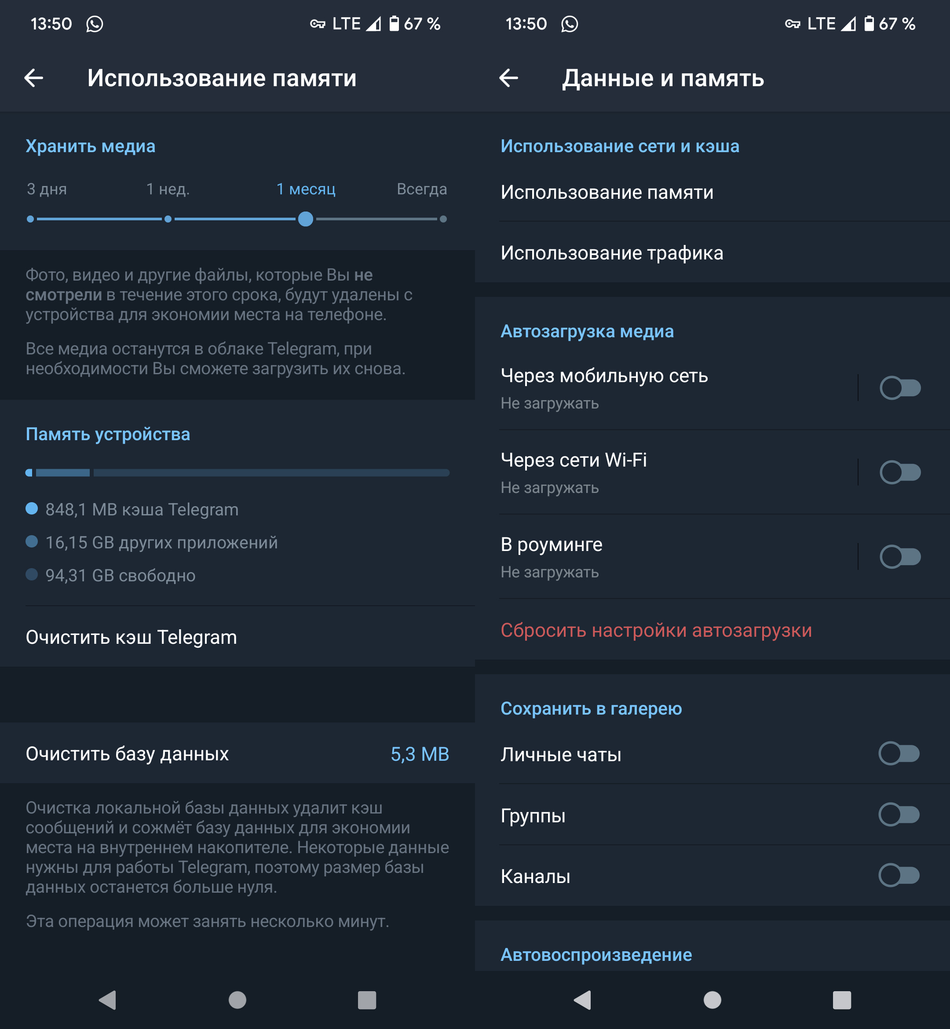
Task: Set keep media slider to Всегда
Action: (x=443, y=219)
